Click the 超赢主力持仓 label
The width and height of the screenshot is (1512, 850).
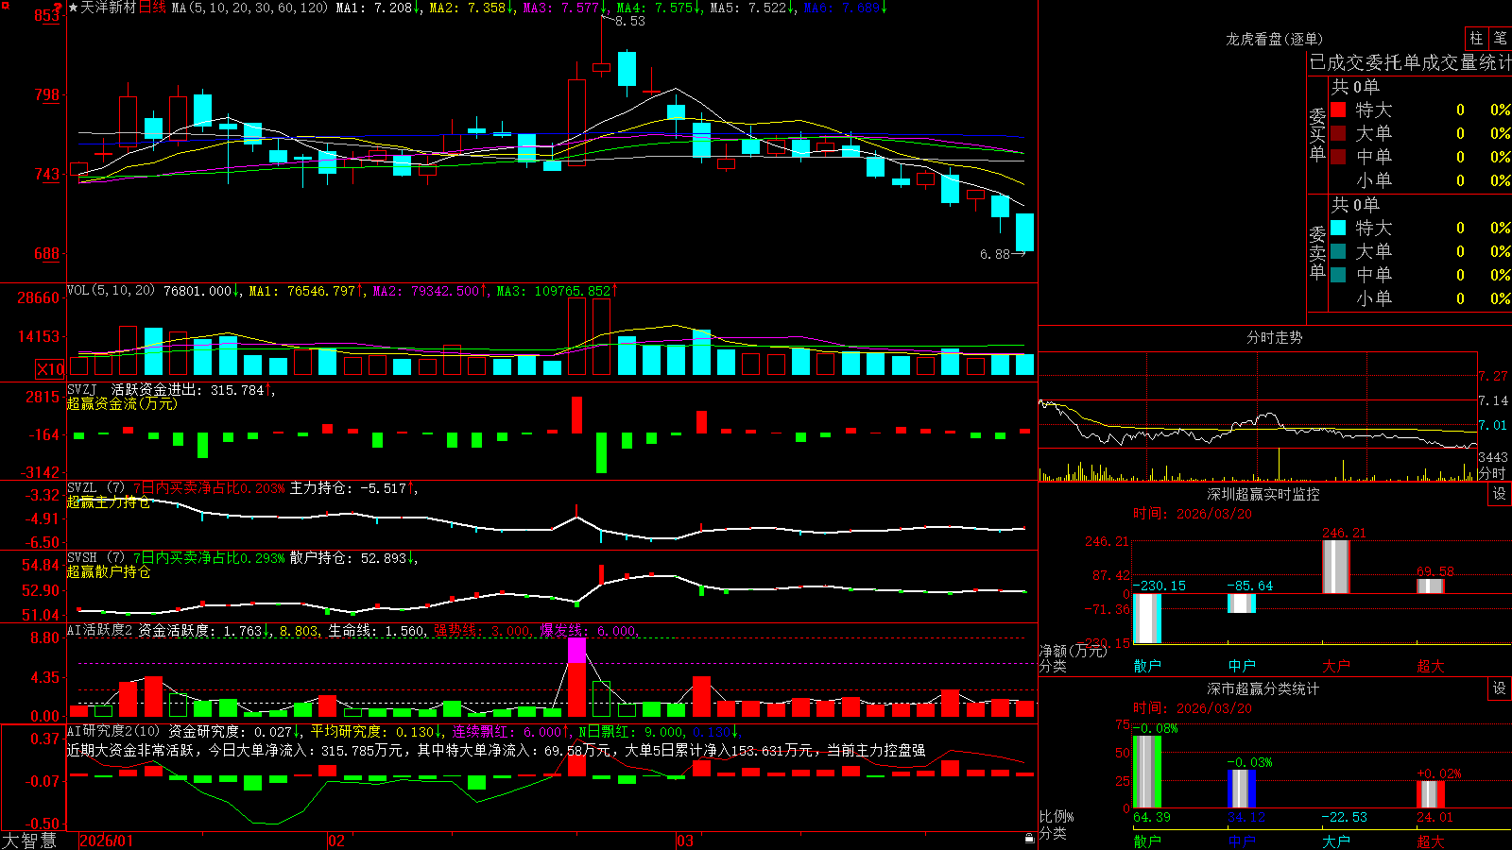[x=109, y=501]
